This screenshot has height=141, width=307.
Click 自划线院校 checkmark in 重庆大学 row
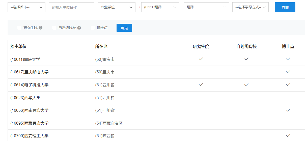(x=246, y=59)
